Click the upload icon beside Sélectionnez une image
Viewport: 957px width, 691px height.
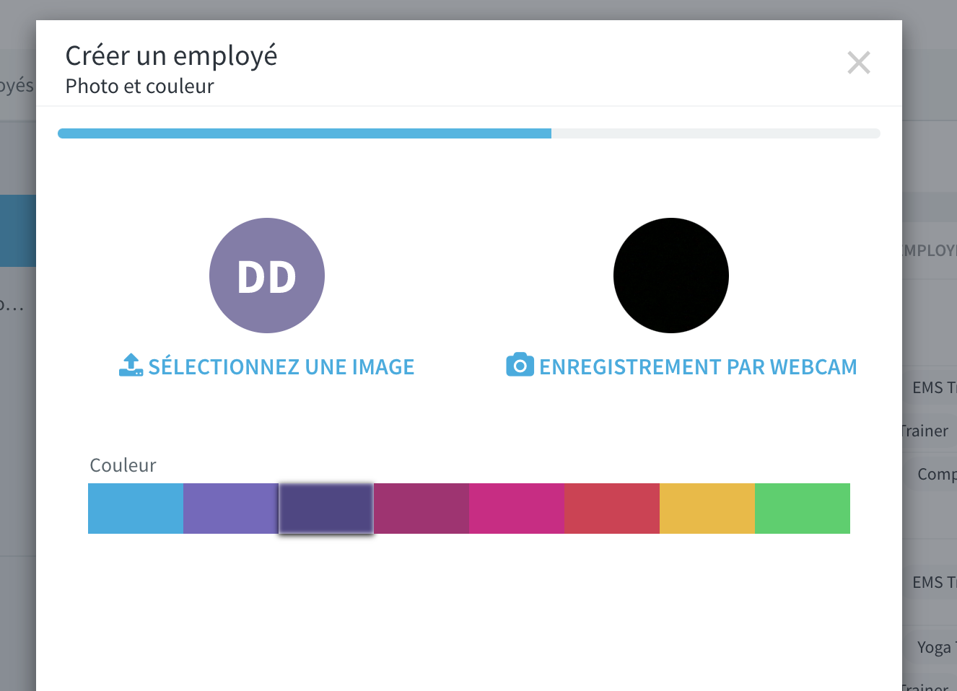point(131,365)
